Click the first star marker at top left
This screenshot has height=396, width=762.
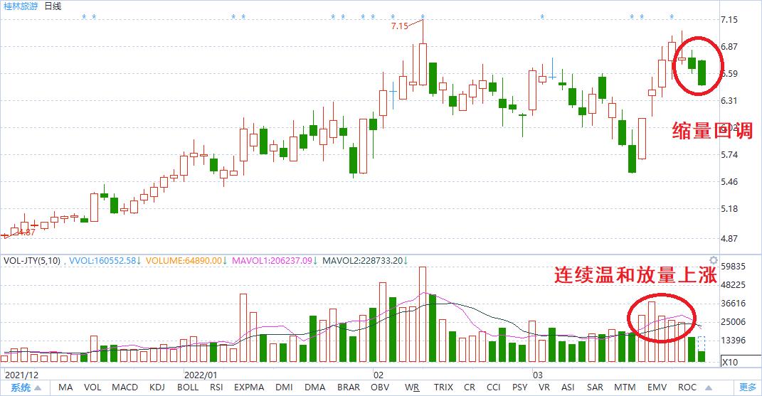(84, 17)
